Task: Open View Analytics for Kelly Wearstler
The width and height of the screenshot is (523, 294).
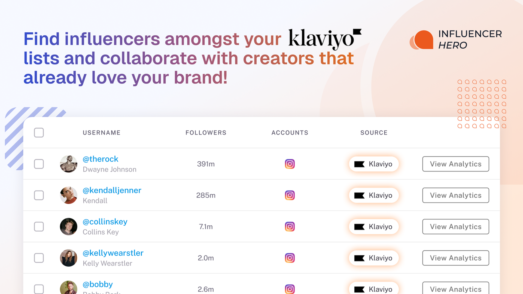Action: tap(455, 258)
